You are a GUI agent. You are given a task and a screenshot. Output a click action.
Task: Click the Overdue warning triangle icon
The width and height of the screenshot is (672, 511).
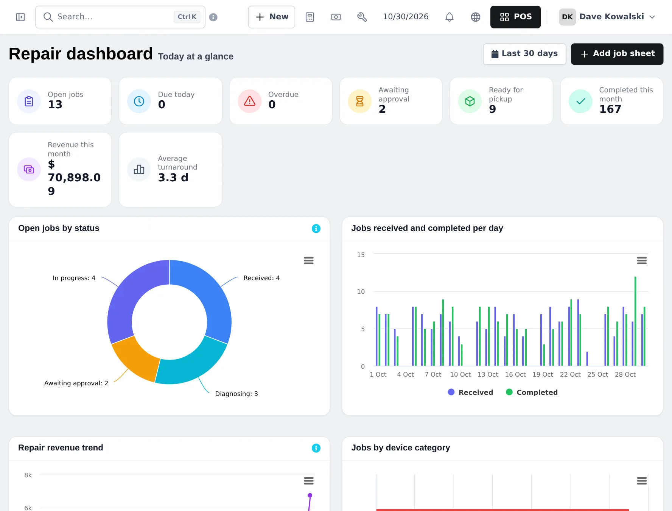click(249, 101)
